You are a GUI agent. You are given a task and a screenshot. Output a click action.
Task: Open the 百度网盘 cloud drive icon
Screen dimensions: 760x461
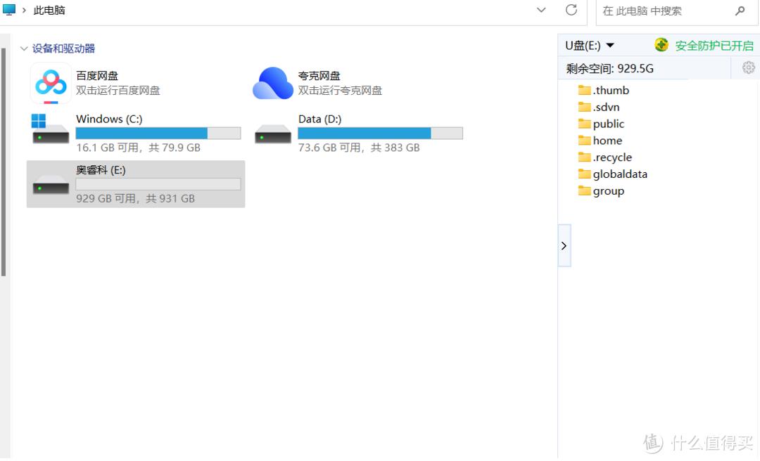click(51, 83)
